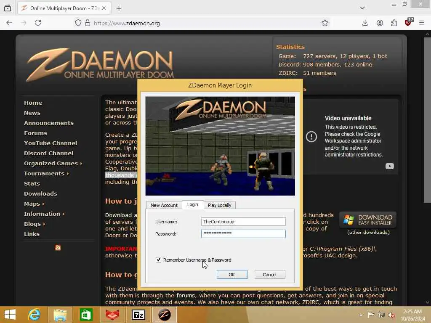
Task: Focus the Password field
Action: [x=243, y=234]
